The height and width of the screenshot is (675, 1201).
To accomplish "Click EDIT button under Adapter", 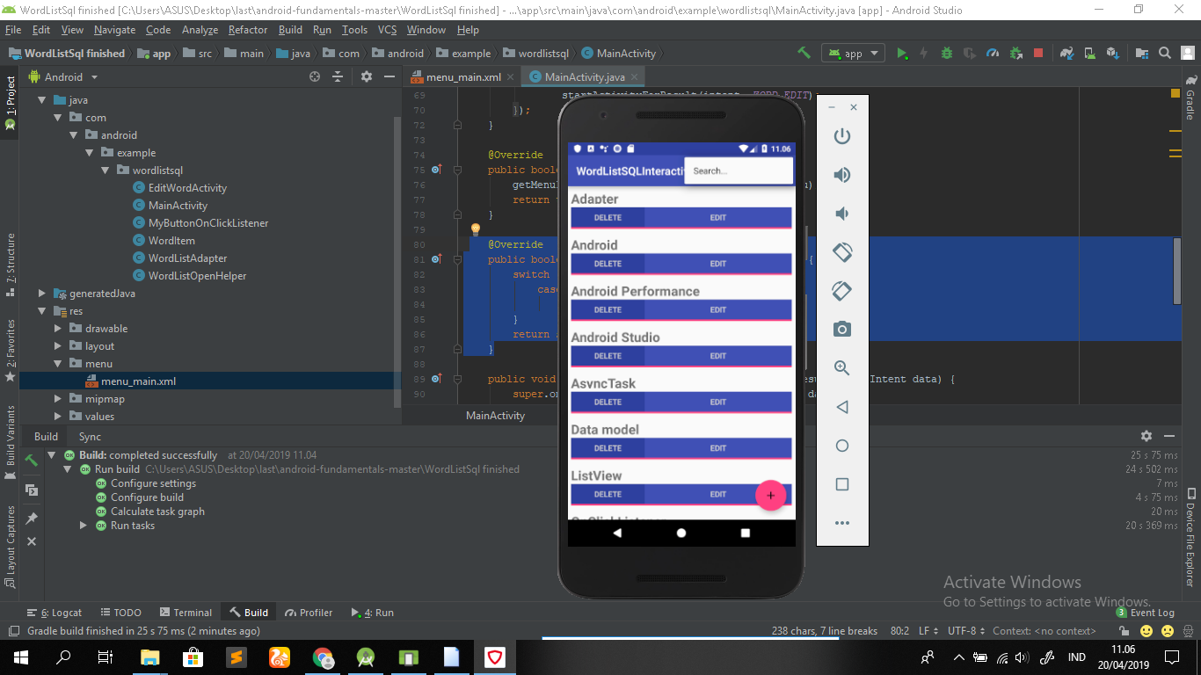I will point(718,217).
